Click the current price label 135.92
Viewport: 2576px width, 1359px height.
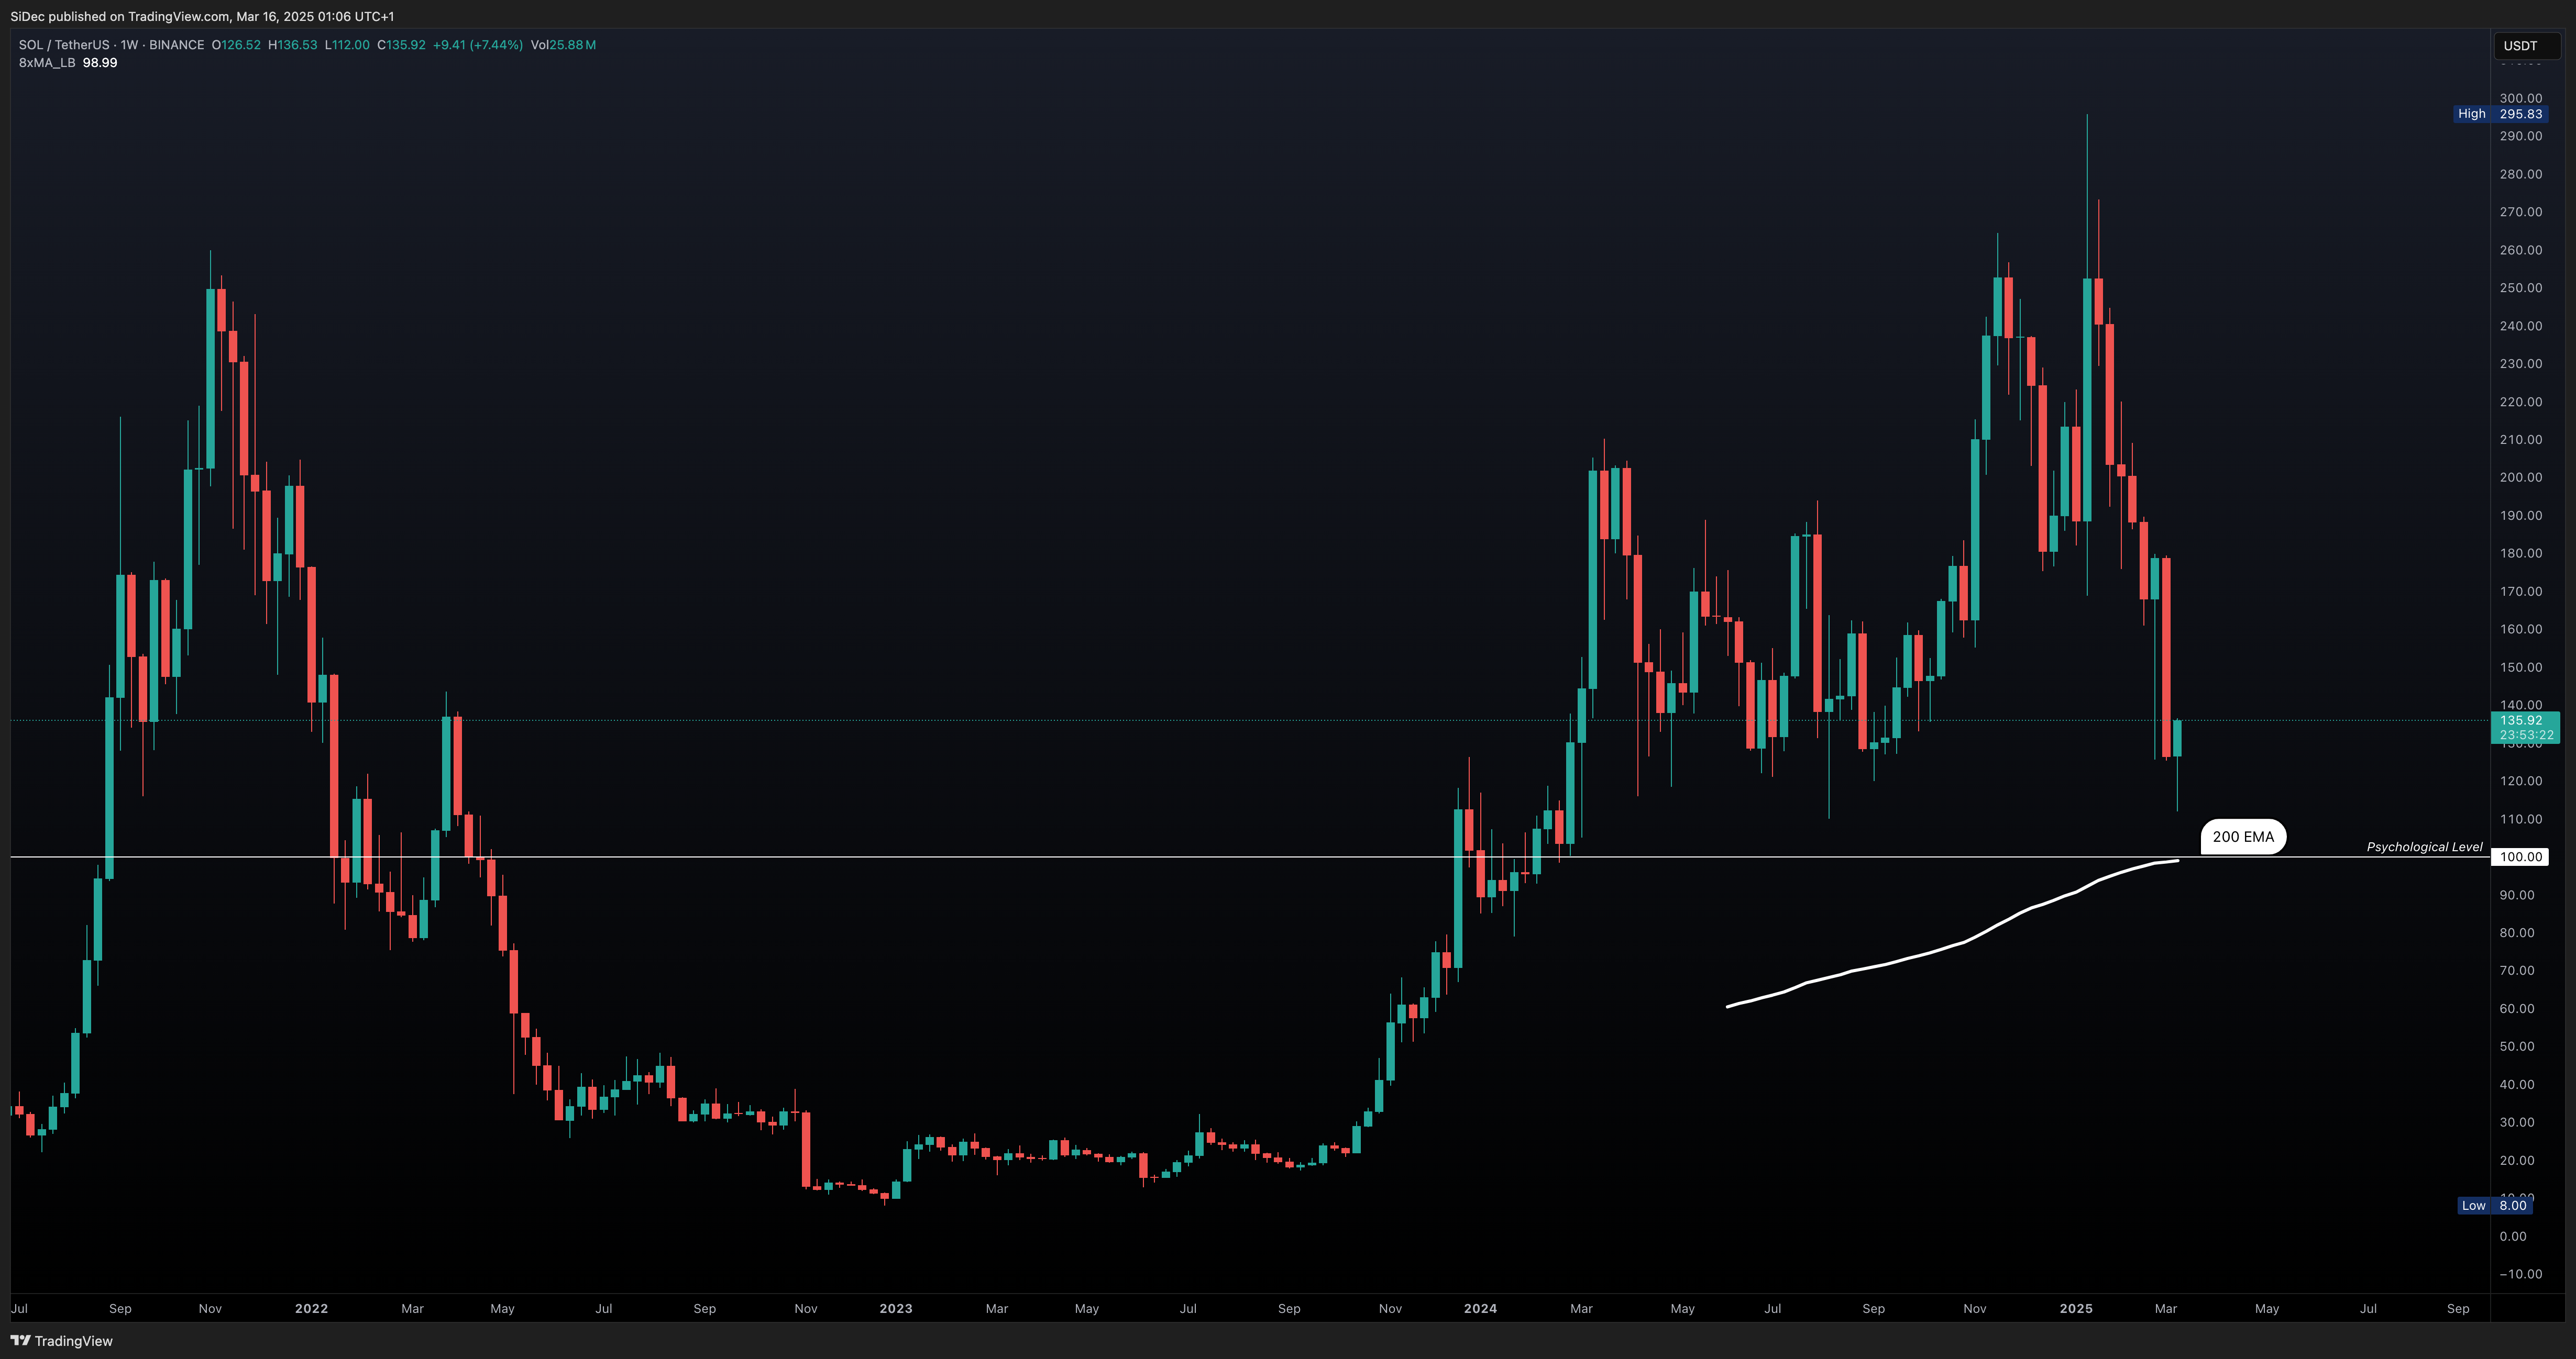pos(2520,720)
